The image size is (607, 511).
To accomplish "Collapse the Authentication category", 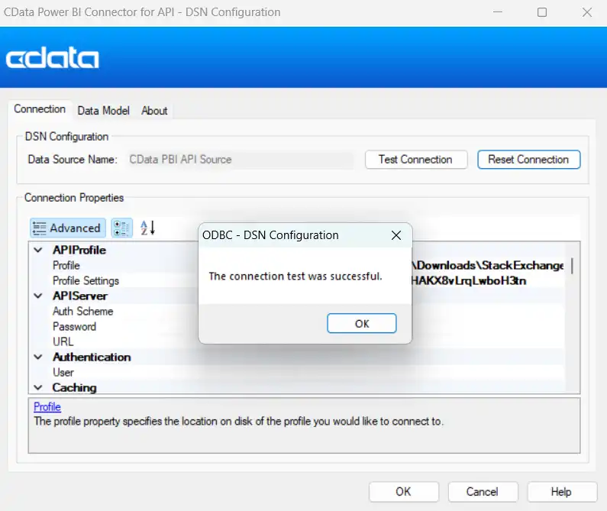I will (x=38, y=357).
